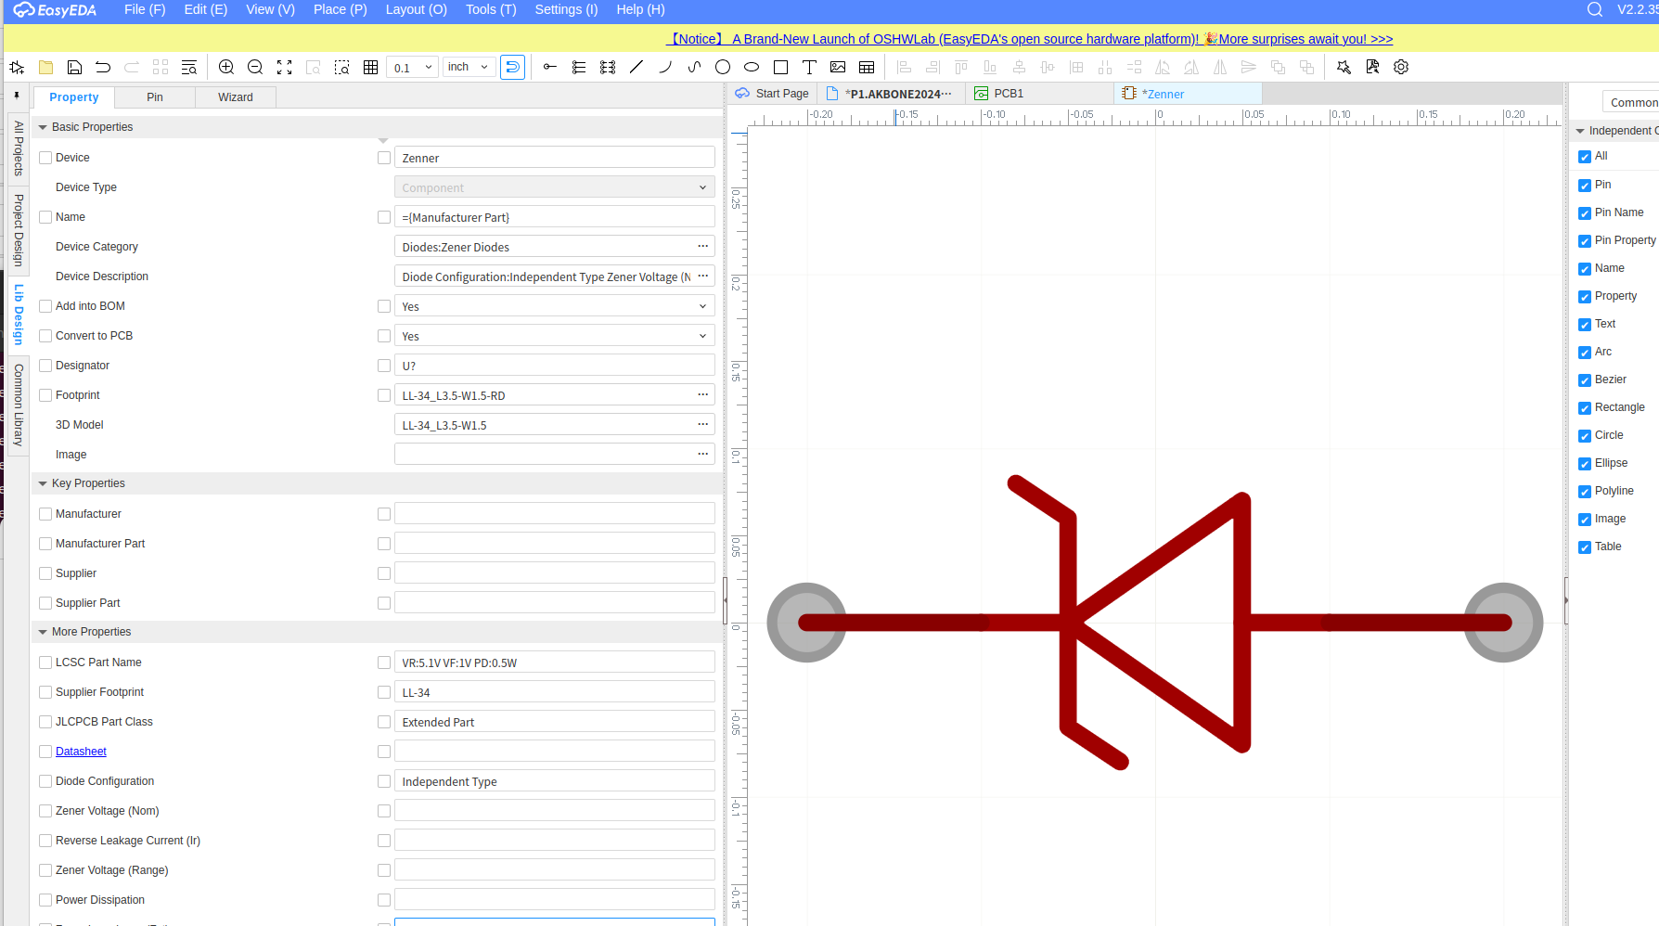
Task: Open the All Projects side panel
Action: (x=19, y=148)
